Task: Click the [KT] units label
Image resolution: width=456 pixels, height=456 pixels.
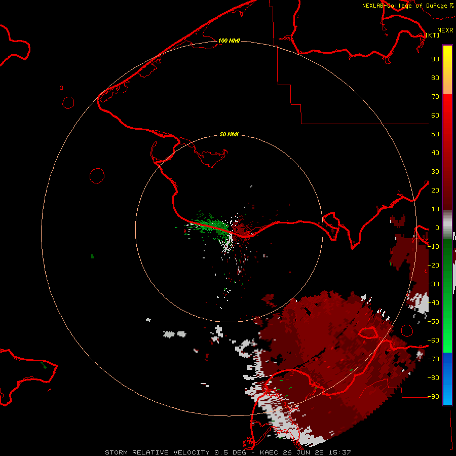Action: tap(433, 35)
